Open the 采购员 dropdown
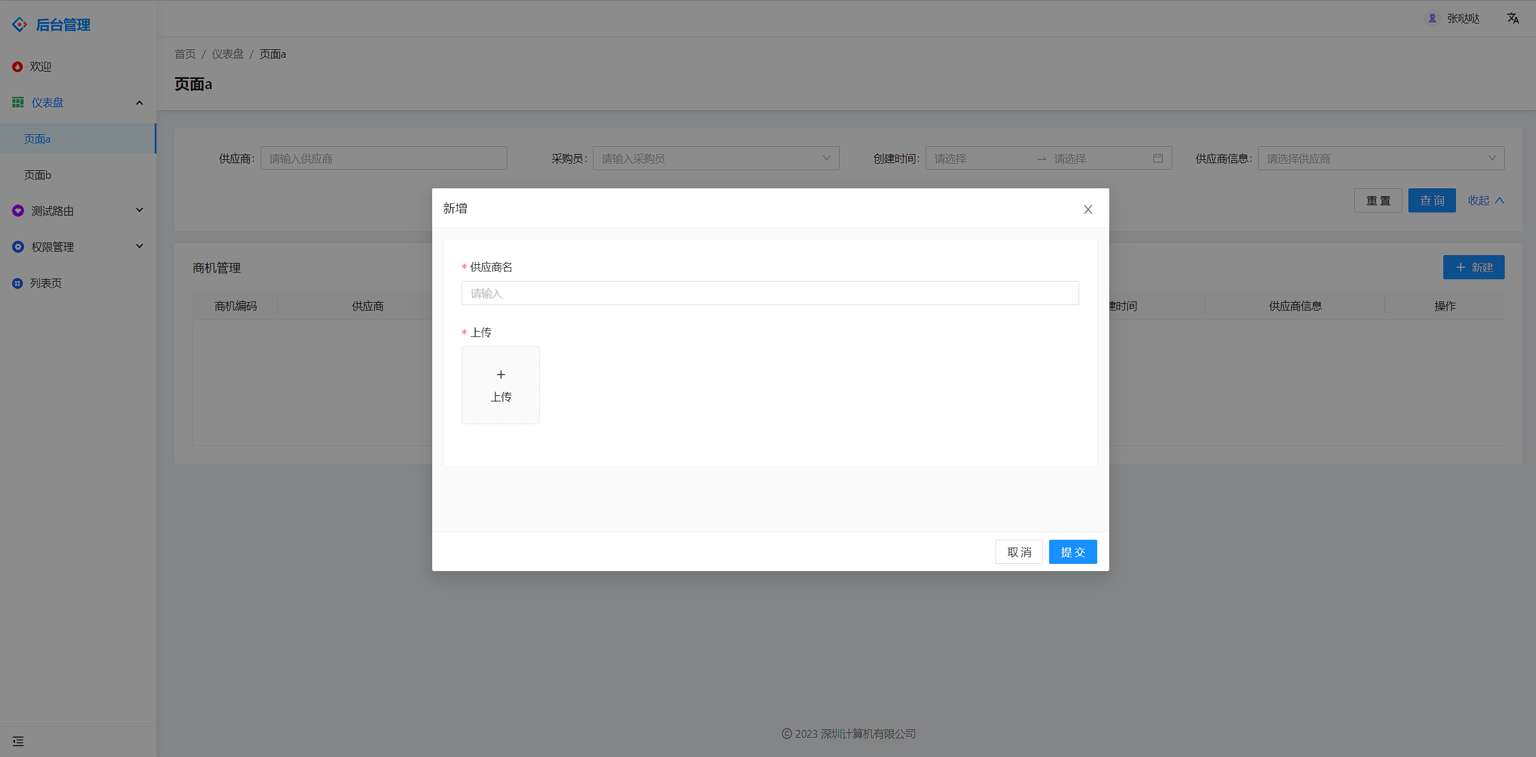The width and height of the screenshot is (1536, 757). 716,158
